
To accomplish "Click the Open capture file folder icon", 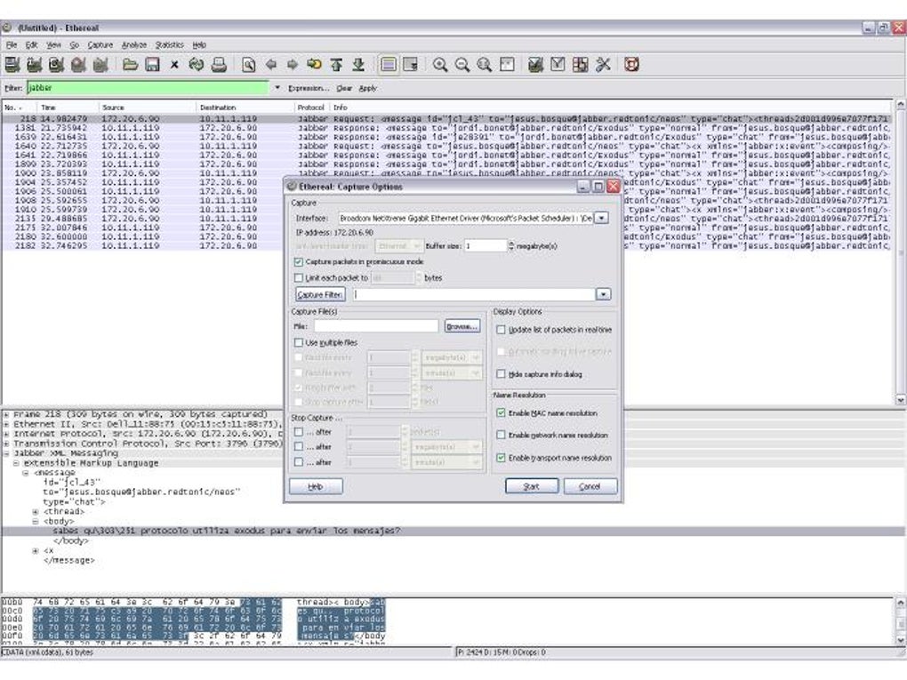I will coord(130,65).
